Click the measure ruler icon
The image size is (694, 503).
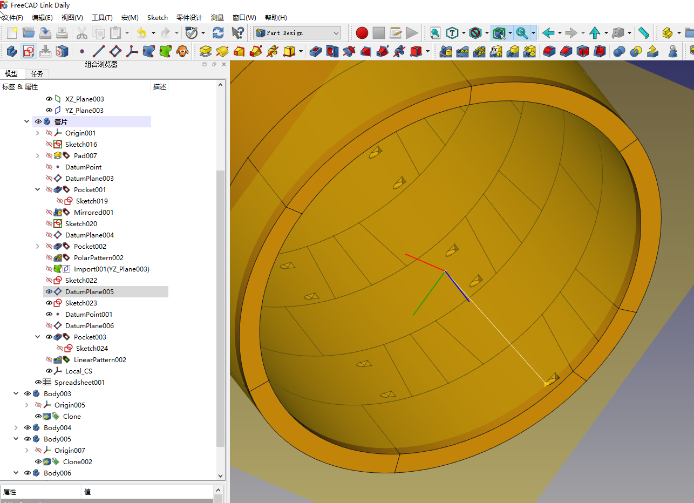[643, 33]
